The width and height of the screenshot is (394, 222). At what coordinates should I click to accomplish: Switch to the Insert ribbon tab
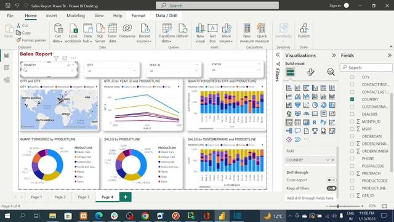(51, 15)
